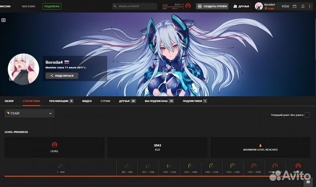Viewport: 316px width, 187px height.
Task: Switch to the Статистика tab
Action: [x=31, y=101]
